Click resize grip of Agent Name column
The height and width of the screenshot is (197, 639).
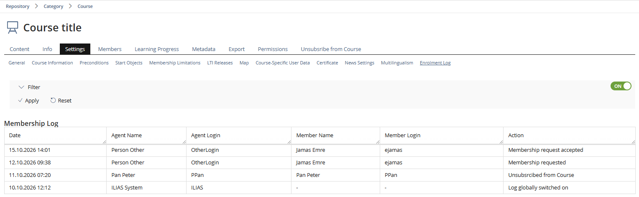pos(184,142)
